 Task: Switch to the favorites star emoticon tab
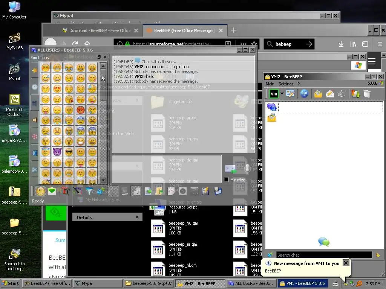pyautogui.click(x=35, y=70)
